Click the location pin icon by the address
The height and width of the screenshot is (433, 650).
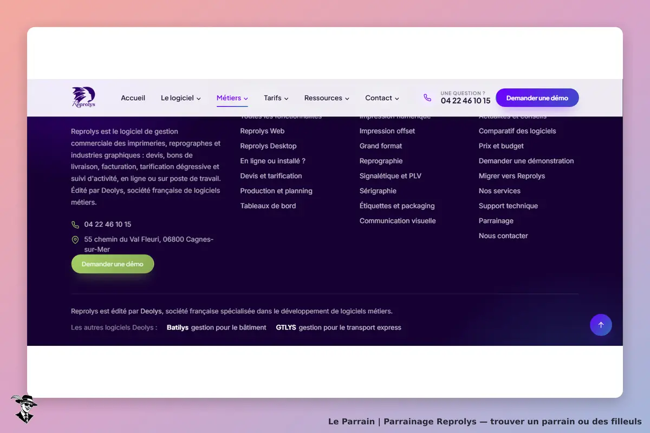tap(75, 240)
